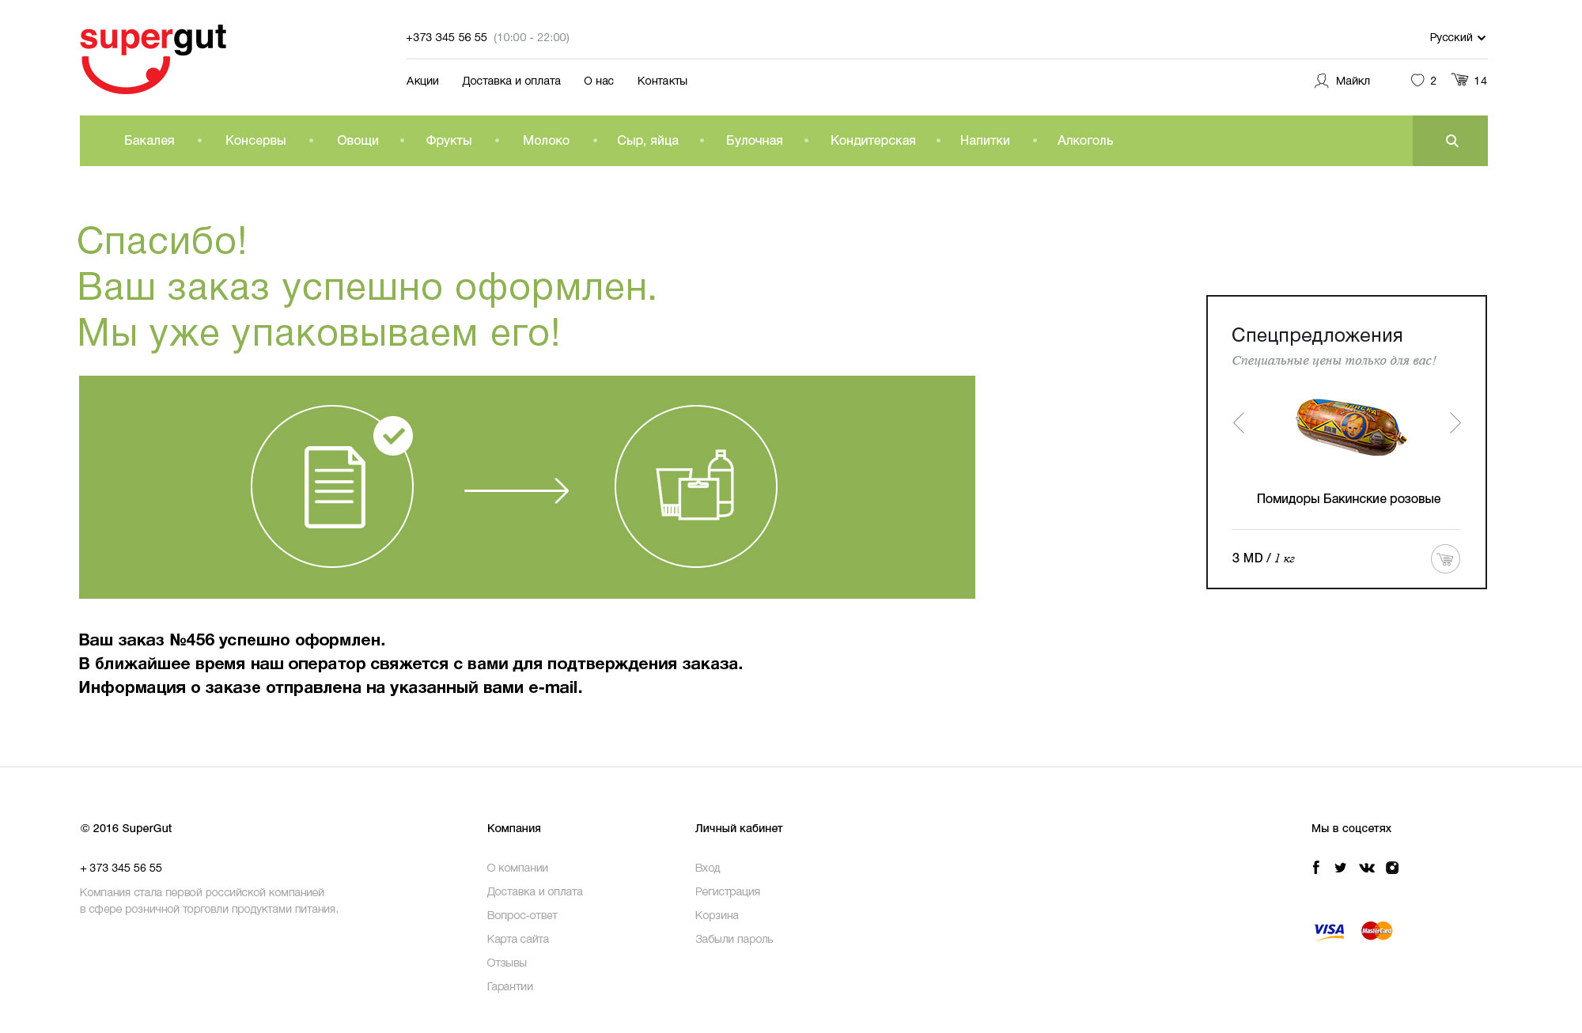Click the MasterCard payment logo

[x=1376, y=931]
